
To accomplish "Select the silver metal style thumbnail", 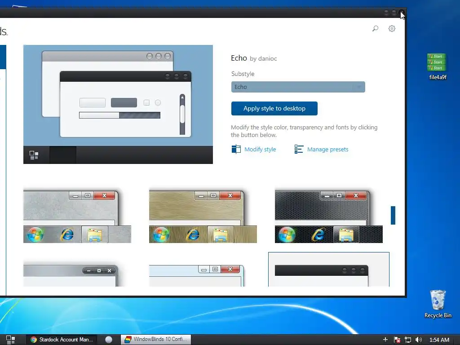I will coord(77,217).
